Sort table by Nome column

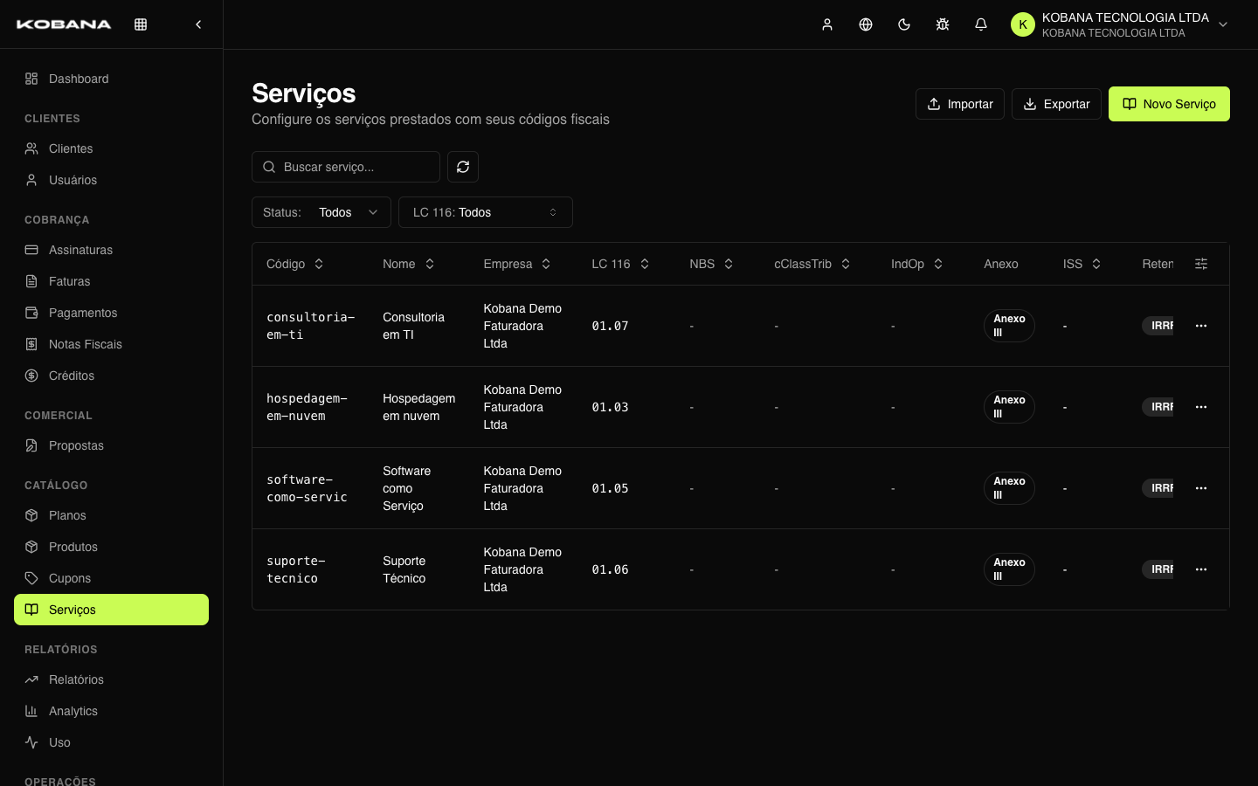(409, 264)
